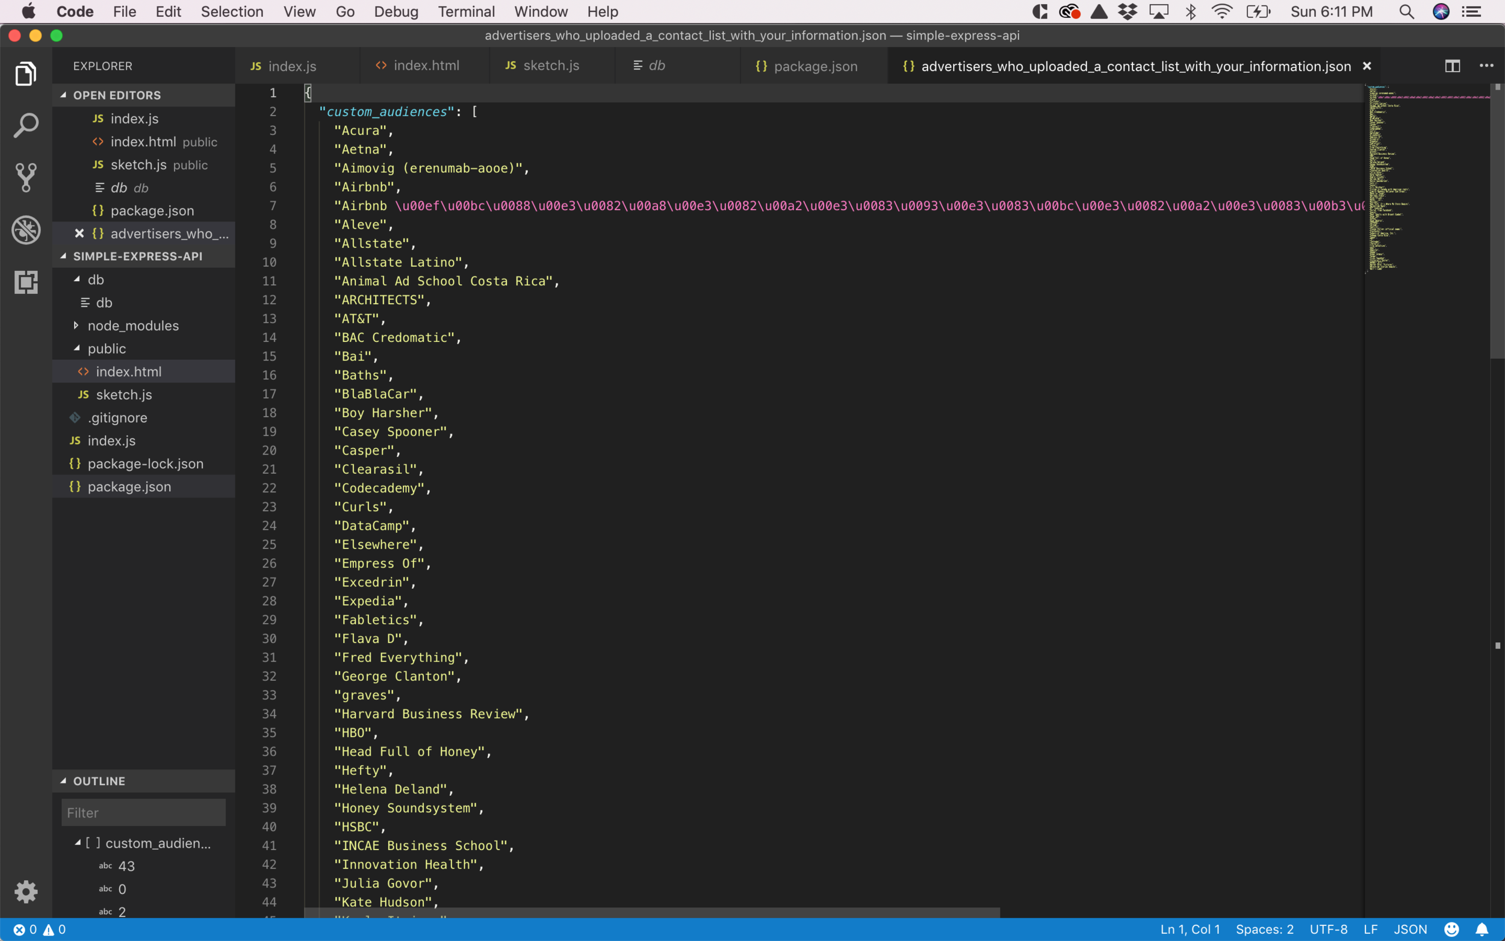
Task: Click the battery charging icon
Action: click(1258, 12)
